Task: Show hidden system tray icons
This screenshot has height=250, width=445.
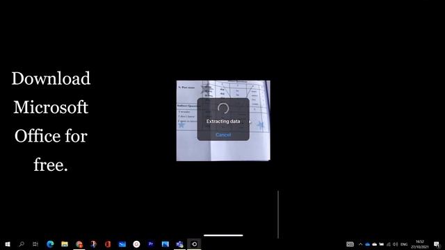Action: point(360,244)
